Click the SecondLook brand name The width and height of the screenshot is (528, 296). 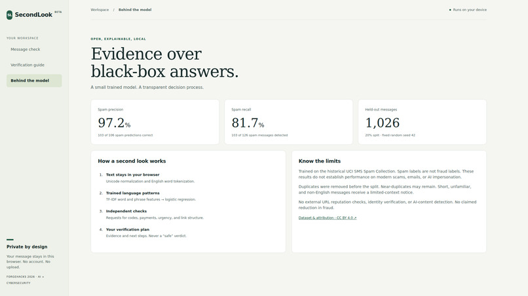pos(33,15)
